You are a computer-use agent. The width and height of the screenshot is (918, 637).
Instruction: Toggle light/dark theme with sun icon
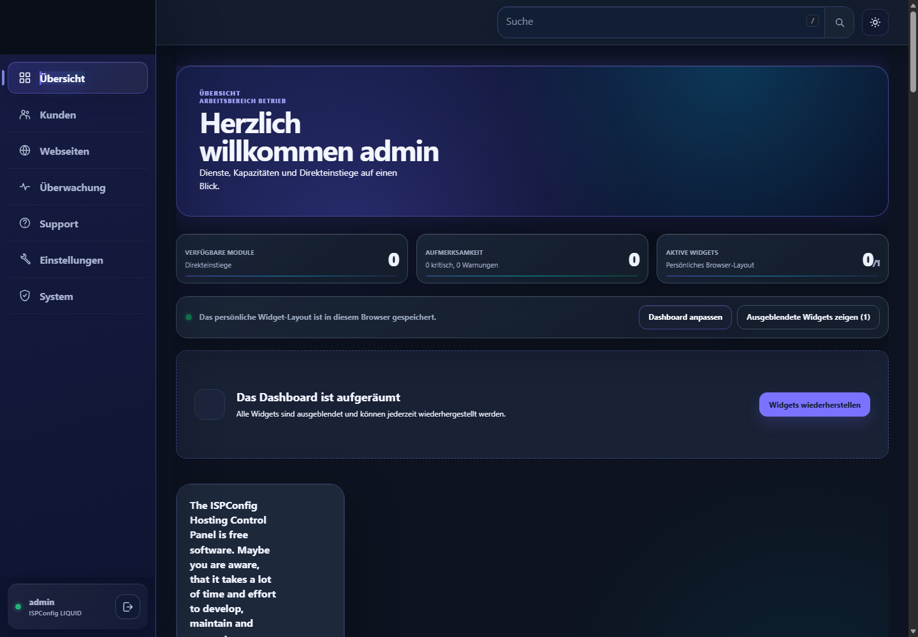[x=875, y=22]
